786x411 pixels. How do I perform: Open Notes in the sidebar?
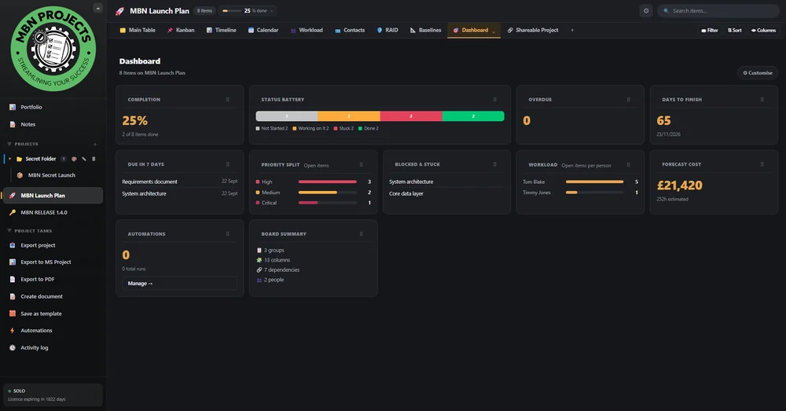[28, 124]
